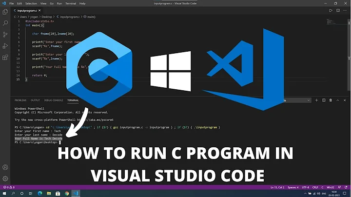Select the inputprogram.c editor tab

point(27,11)
